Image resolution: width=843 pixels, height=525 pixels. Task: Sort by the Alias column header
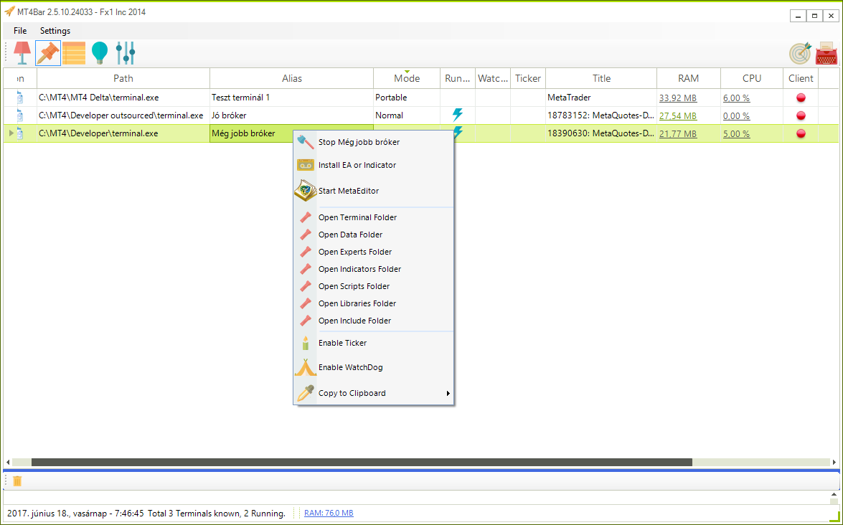tap(292, 78)
